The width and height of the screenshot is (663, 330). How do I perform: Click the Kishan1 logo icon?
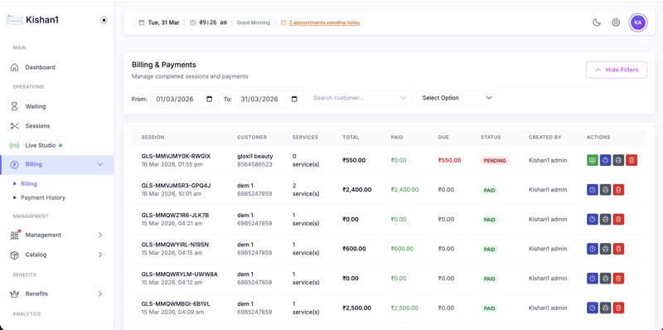click(14, 20)
